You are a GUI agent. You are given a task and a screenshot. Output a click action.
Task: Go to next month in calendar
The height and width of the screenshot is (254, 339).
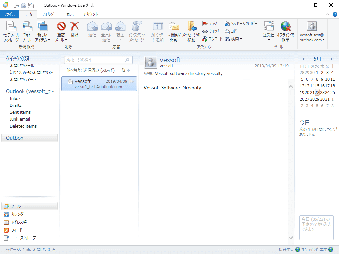pos(331,59)
